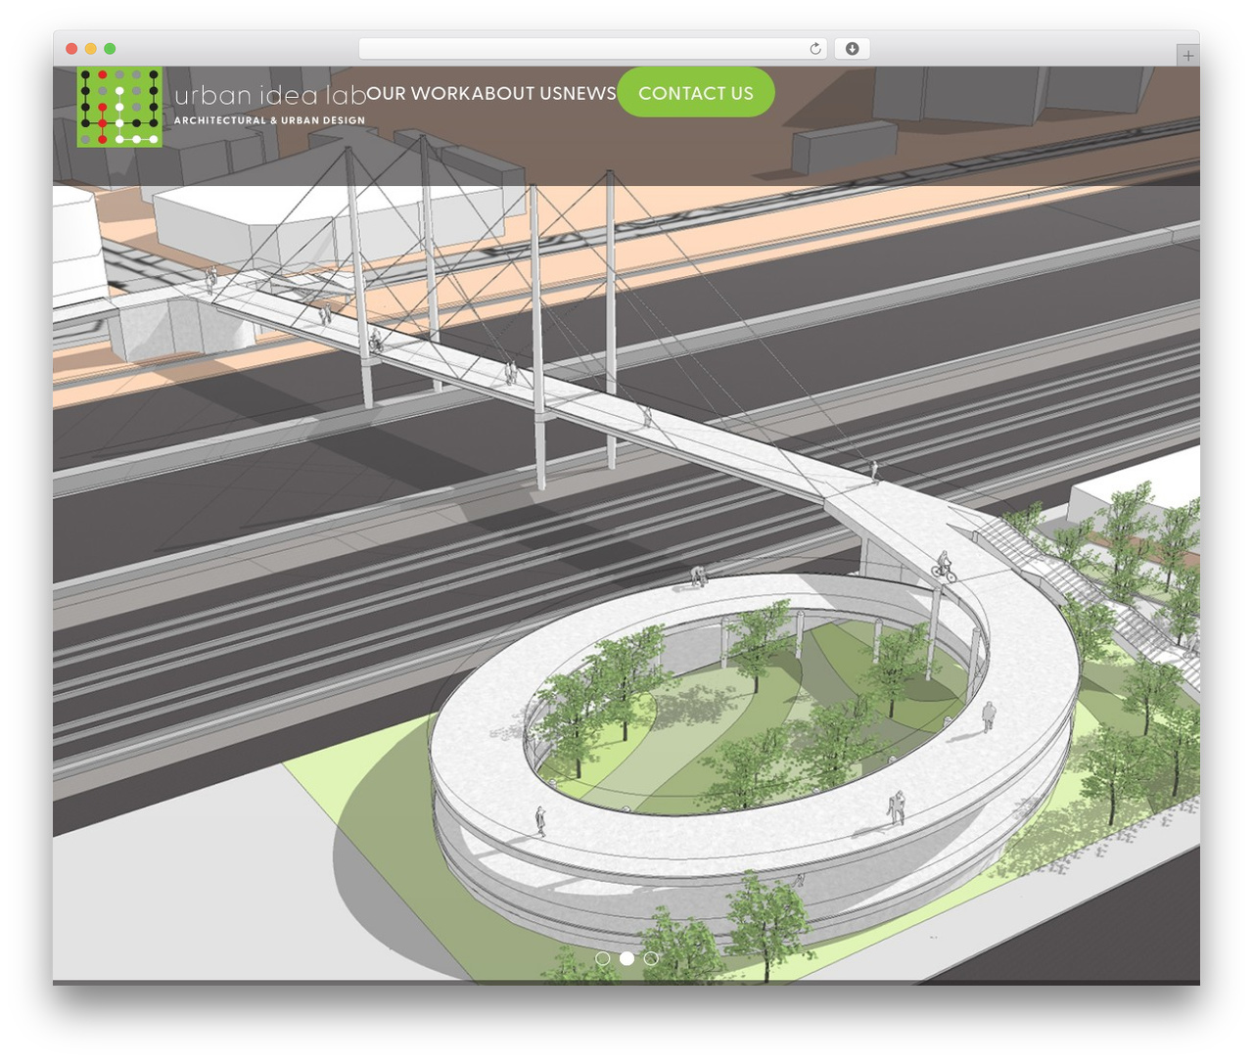Add a new tab with the plus icon
The width and height of the screenshot is (1253, 1061).
pyautogui.click(x=1187, y=56)
